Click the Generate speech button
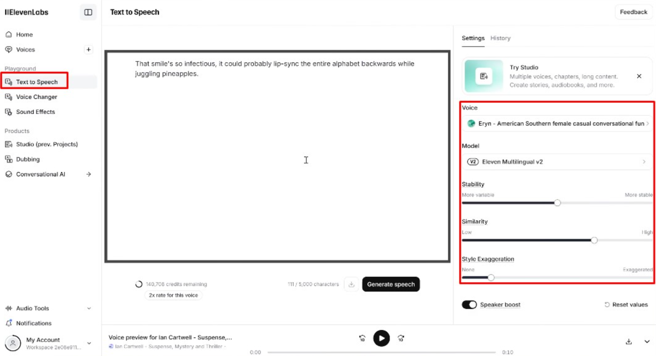Viewport: 656px width, 356px height. click(391, 284)
